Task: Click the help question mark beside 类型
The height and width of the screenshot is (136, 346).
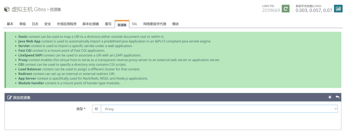Action: [97, 109]
